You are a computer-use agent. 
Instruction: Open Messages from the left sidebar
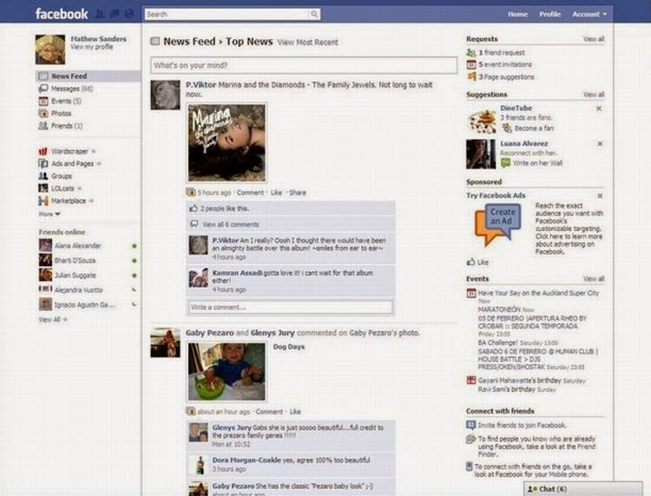pos(66,89)
